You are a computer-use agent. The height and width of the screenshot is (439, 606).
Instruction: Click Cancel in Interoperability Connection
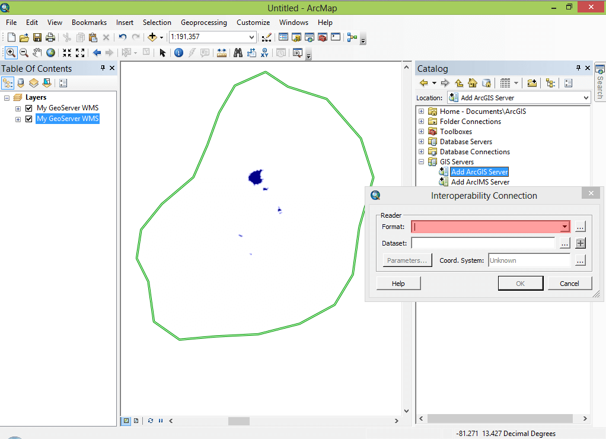(569, 284)
